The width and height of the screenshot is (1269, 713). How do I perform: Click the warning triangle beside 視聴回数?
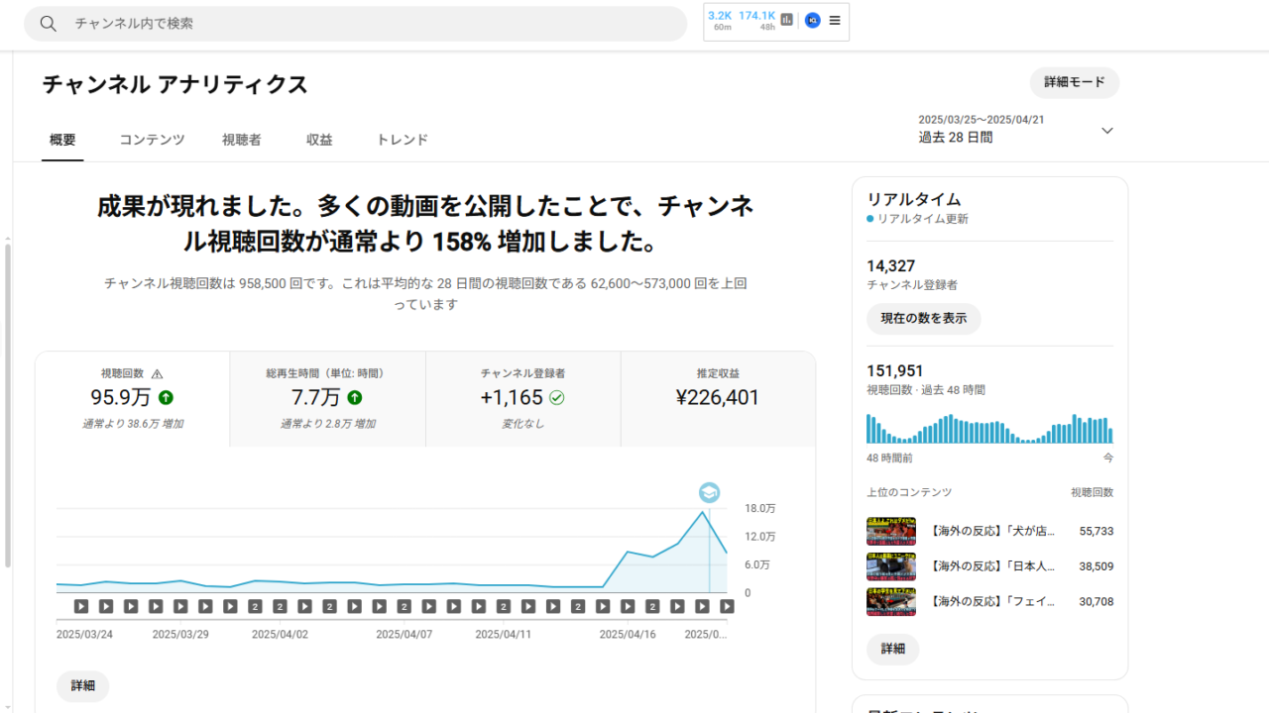pos(157,374)
